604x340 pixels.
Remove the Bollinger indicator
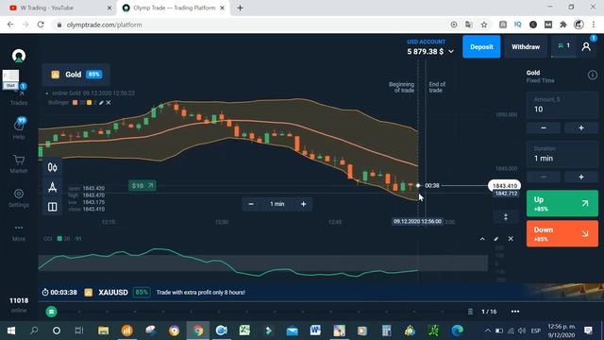[x=109, y=103]
